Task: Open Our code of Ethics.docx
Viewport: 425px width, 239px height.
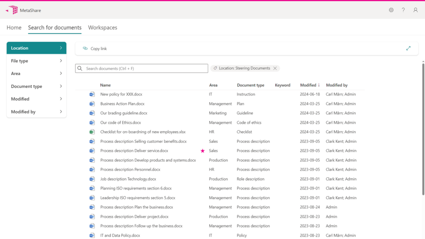Action: [121, 122]
